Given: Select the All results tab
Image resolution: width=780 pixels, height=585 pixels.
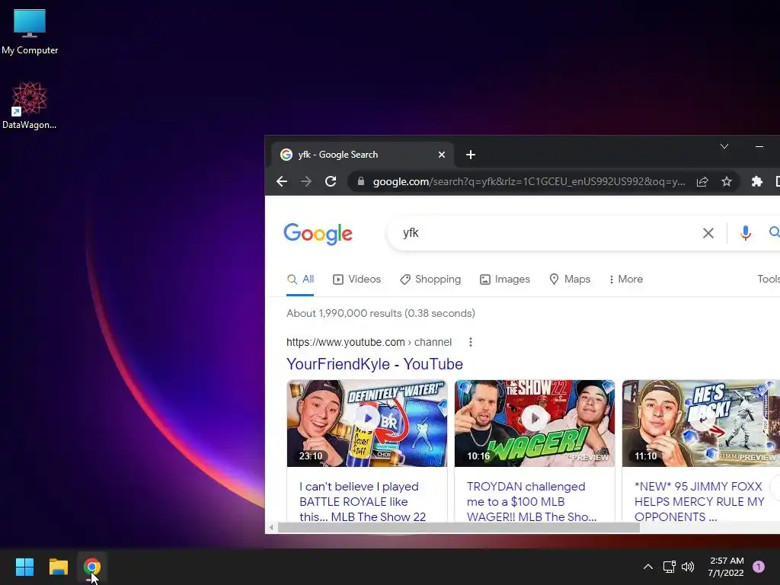Looking at the screenshot, I should point(300,279).
